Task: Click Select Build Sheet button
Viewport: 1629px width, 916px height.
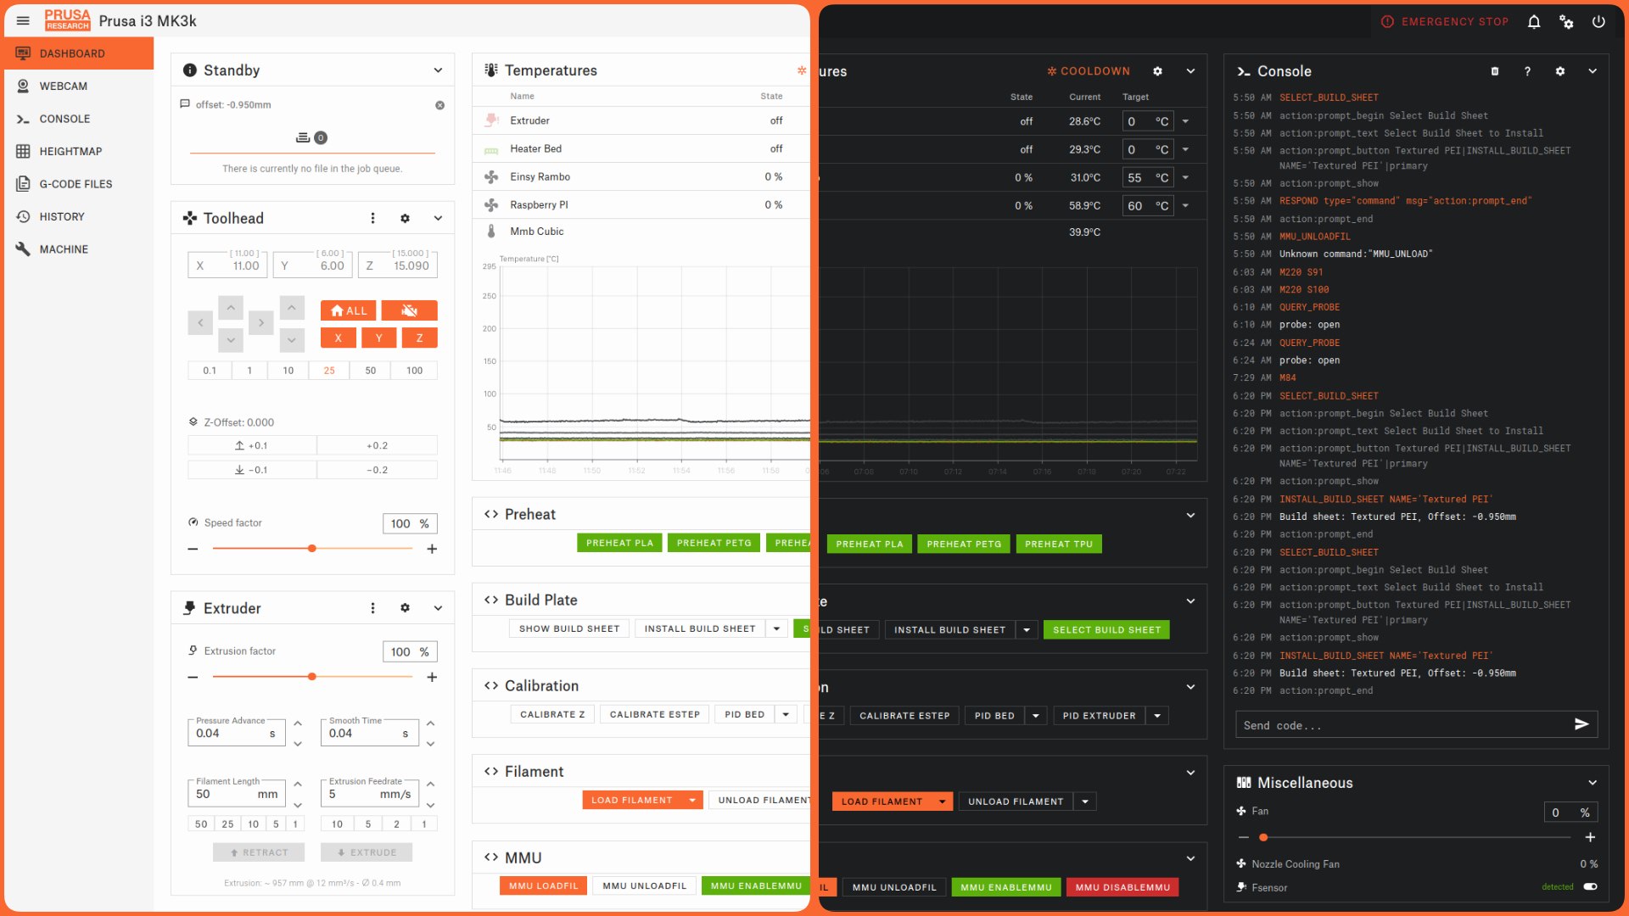Action: coord(1106,629)
